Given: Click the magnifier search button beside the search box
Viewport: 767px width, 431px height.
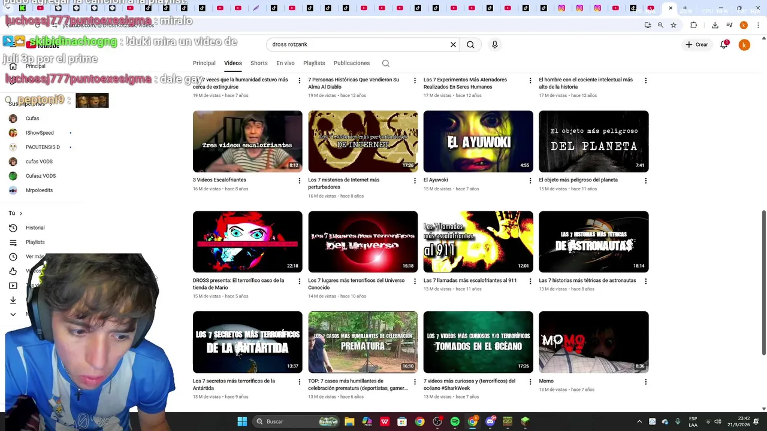Looking at the screenshot, I should 470,44.
